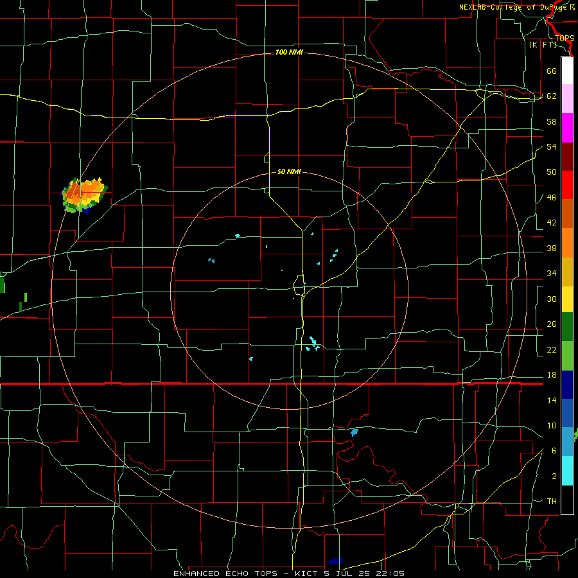
Task: Click the 66 legend value
Action: coord(552,71)
